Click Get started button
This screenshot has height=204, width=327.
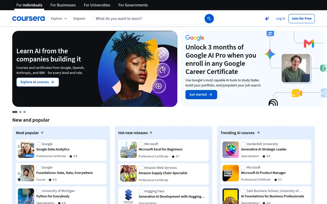201,95
